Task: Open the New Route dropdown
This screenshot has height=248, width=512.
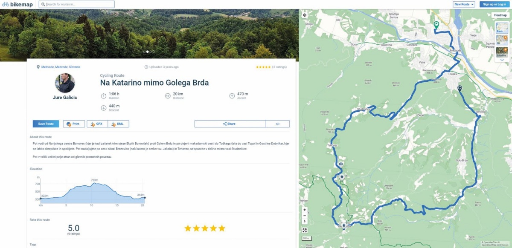Action: pyautogui.click(x=463, y=4)
